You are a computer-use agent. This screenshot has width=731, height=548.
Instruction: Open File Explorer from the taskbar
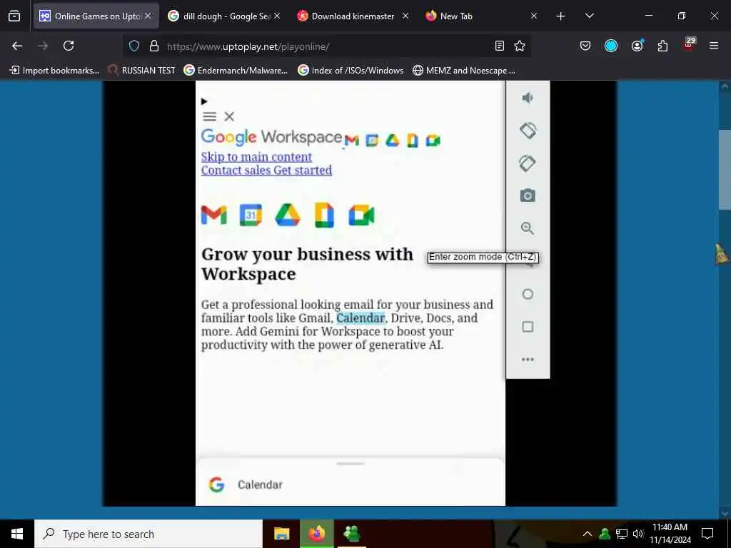[x=281, y=534]
